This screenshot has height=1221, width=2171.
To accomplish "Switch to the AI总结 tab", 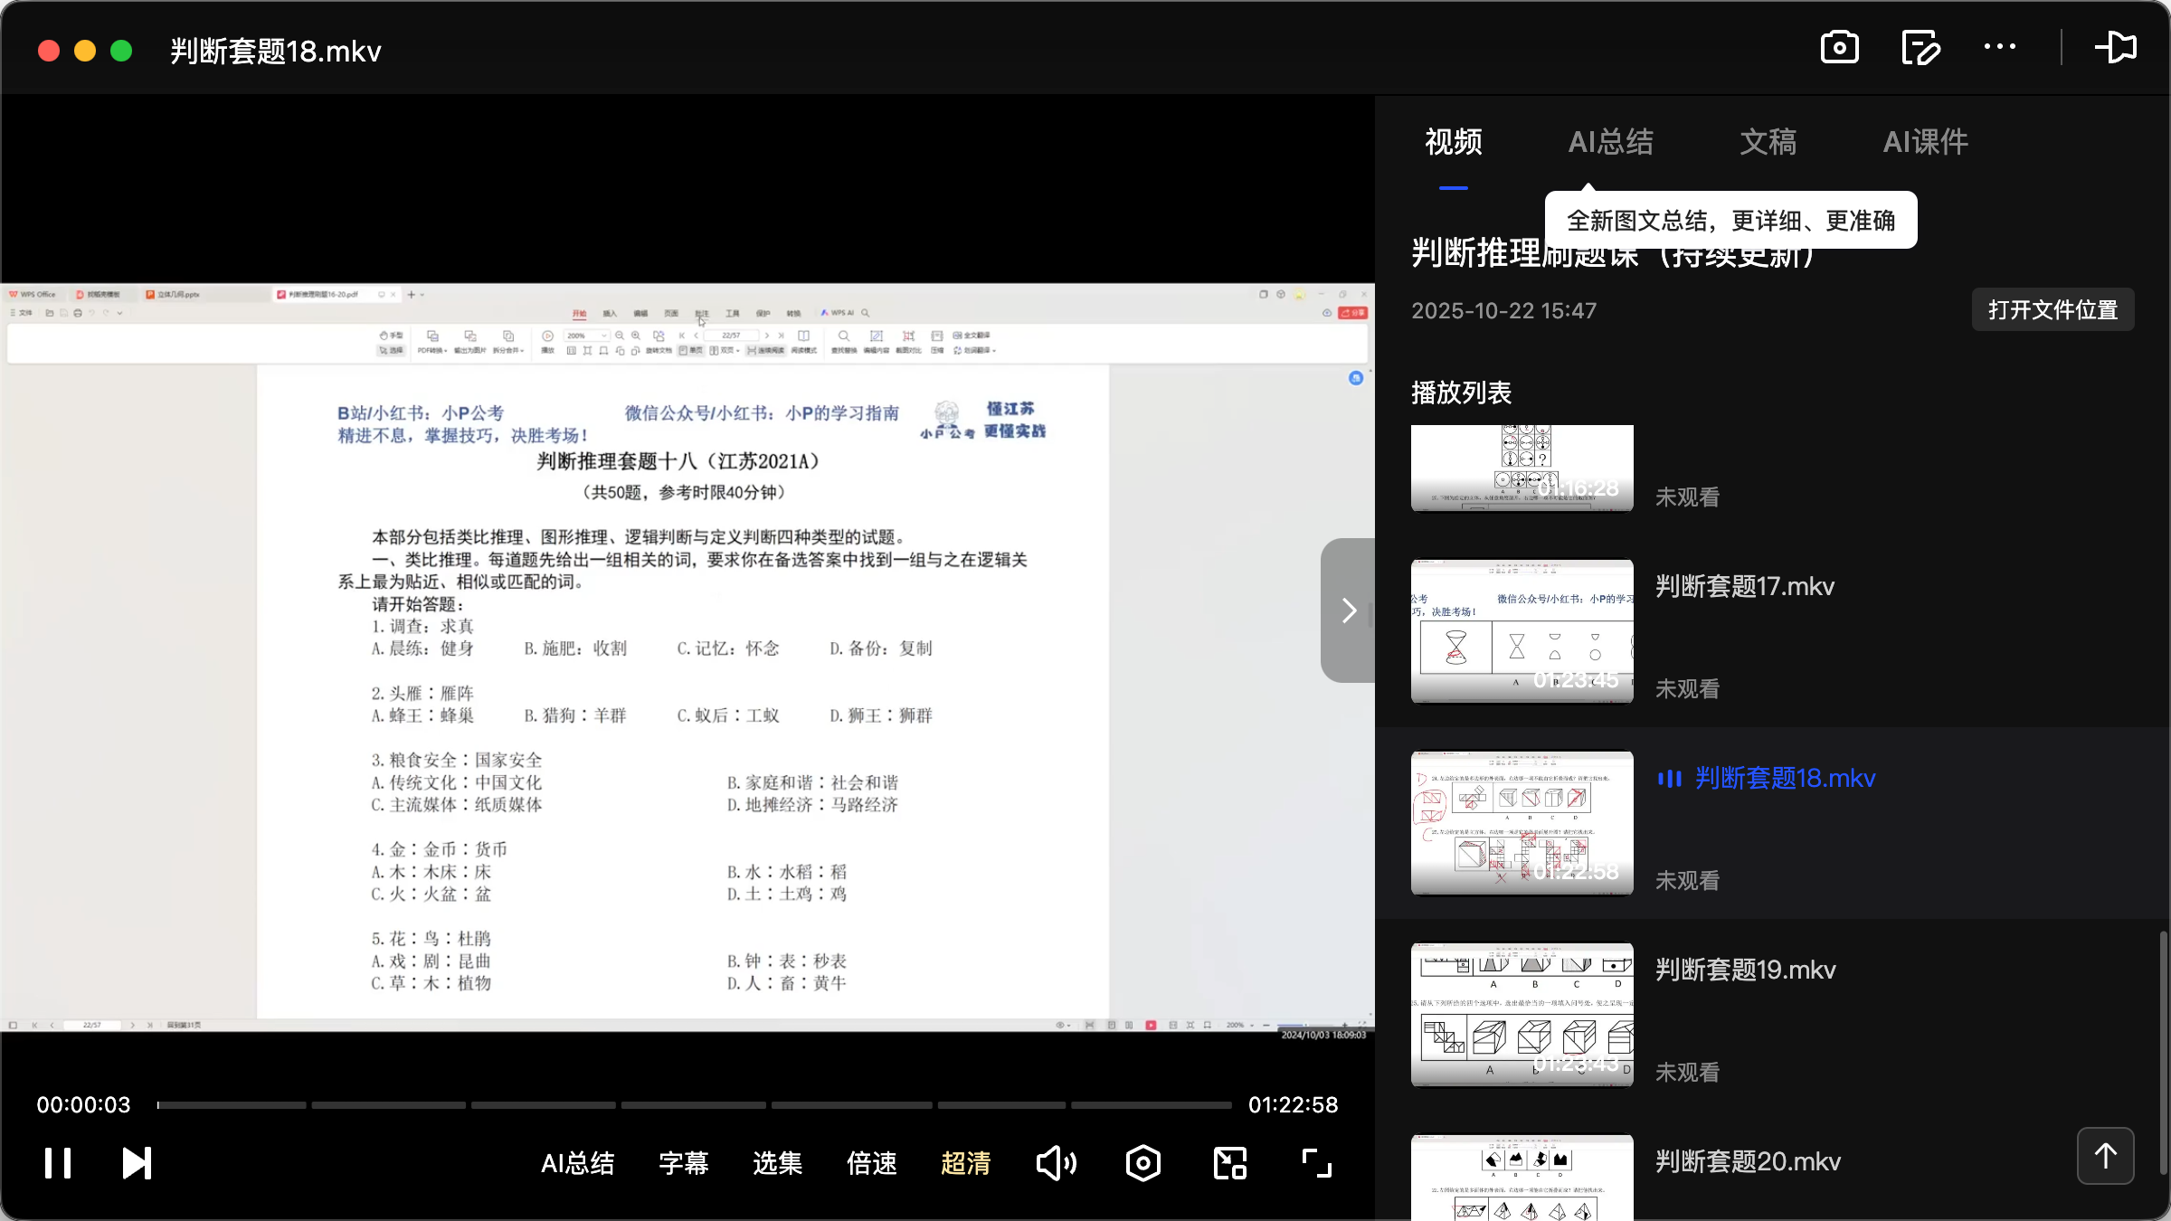I will [x=1611, y=142].
